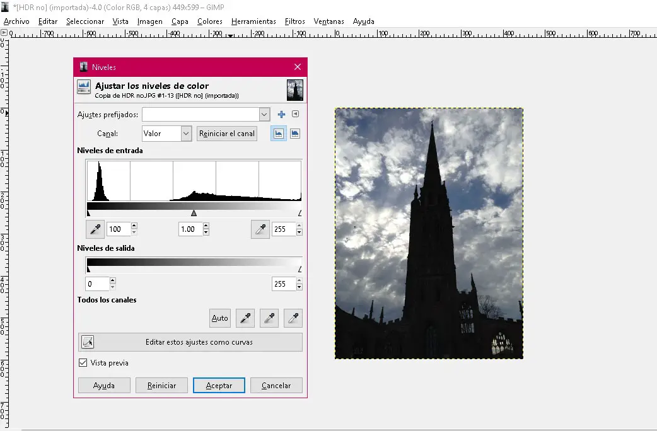Toggle the linear histogram button

point(278,134)
